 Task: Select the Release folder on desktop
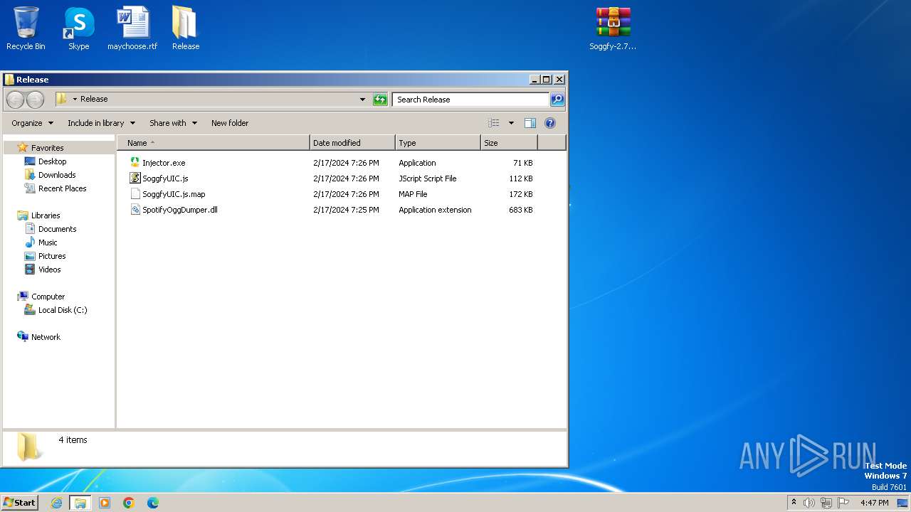186,28
